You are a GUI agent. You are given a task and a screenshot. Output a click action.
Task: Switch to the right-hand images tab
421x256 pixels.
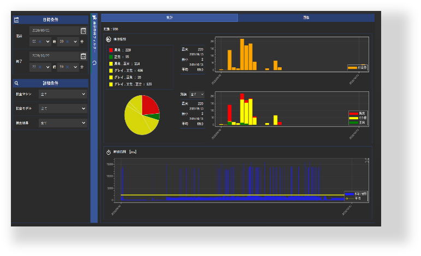coord(306,18)
